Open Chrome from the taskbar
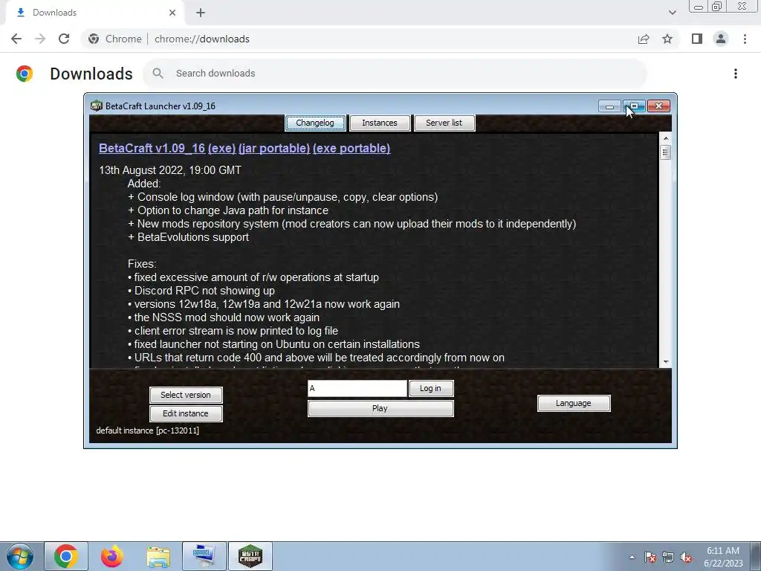 pos(66,556)
